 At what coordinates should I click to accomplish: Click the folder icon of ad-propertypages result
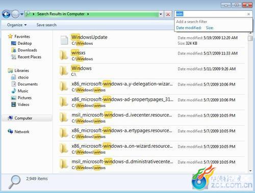pyautogui.click(x=64, y=102)
